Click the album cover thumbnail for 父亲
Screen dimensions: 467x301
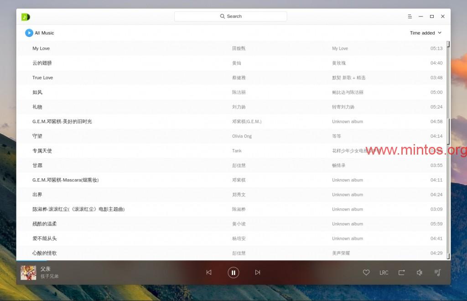point(28,273)
